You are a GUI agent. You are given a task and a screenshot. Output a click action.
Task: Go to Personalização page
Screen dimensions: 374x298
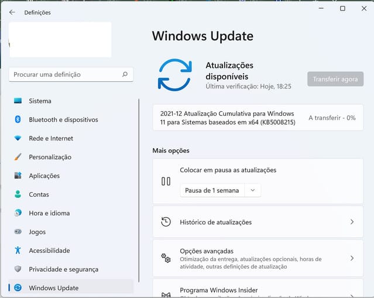[71, 157]
